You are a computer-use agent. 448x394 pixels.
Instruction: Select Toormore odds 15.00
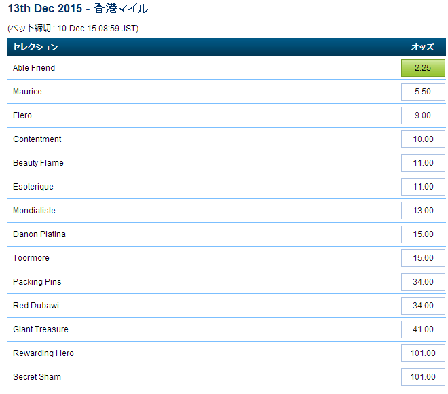point(423,258)
